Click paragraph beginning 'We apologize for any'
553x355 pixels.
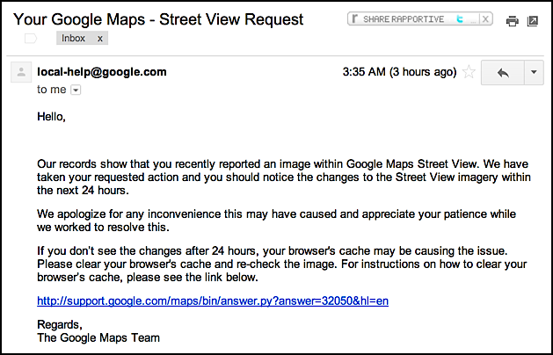point(276,221)
